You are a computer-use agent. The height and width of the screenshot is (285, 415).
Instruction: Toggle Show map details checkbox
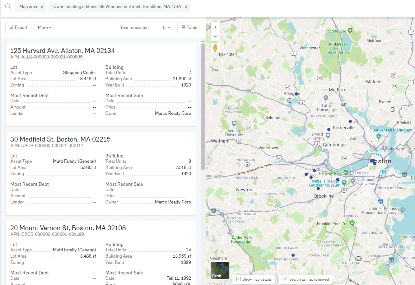point(238,279)
